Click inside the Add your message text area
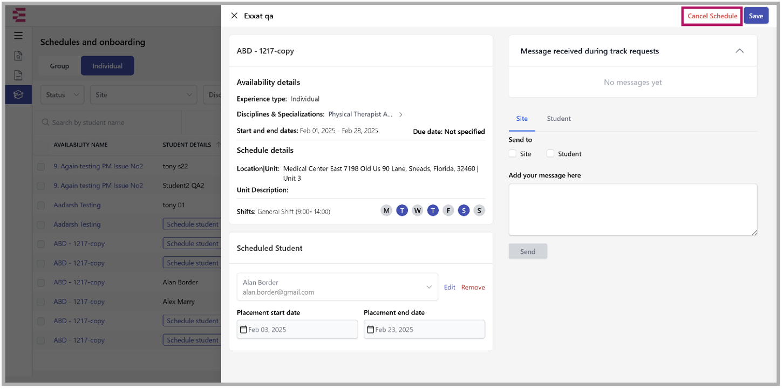This screenshot has height=389, width=783. click(632, 209)
